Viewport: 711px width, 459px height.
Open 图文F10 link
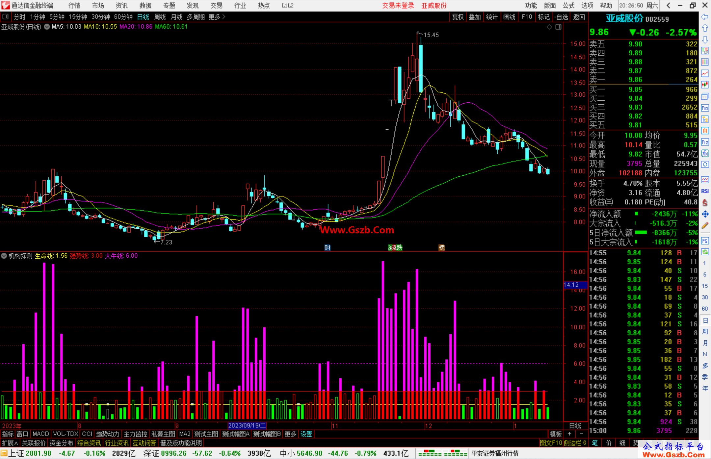click(551, 443)
